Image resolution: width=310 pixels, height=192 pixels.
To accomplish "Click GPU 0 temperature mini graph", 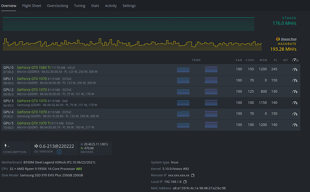I will [183, 70].
